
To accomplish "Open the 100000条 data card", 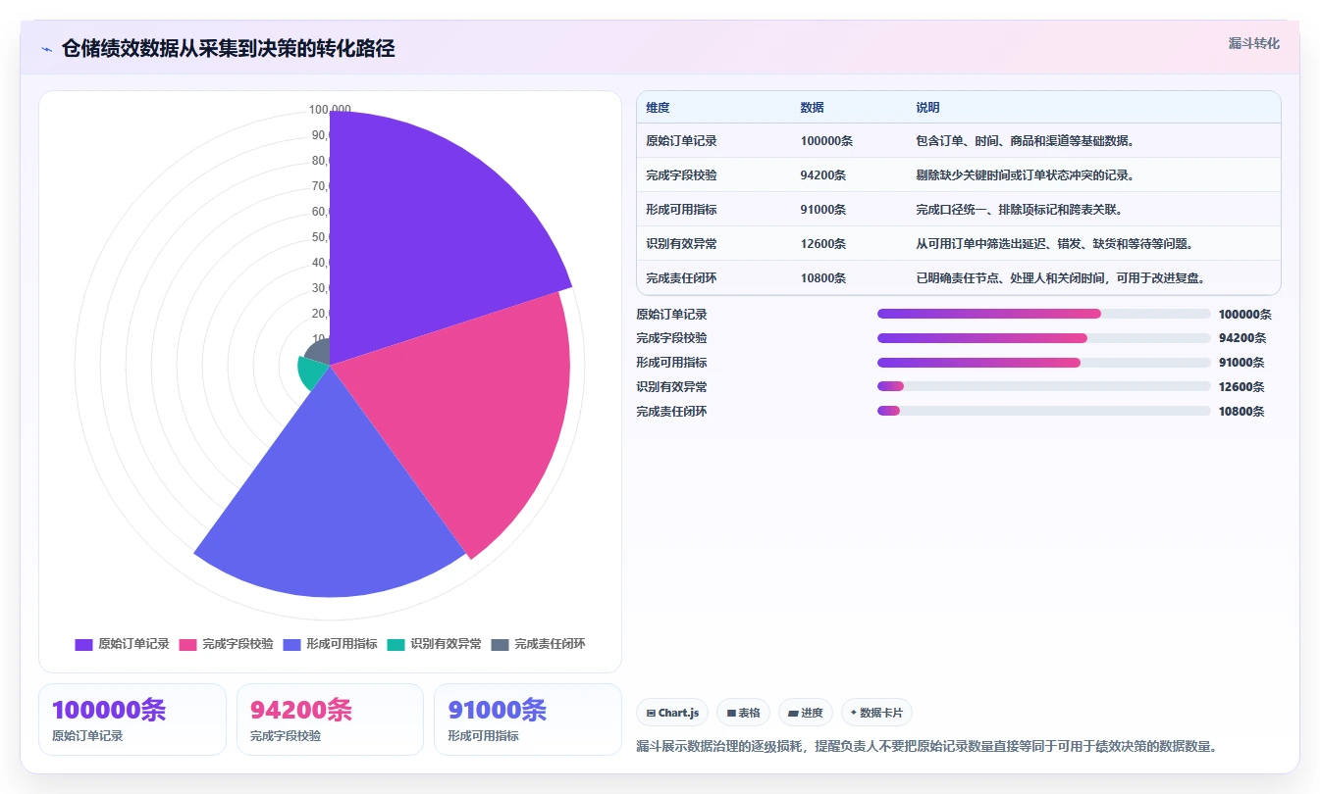I will pos(132,720).
